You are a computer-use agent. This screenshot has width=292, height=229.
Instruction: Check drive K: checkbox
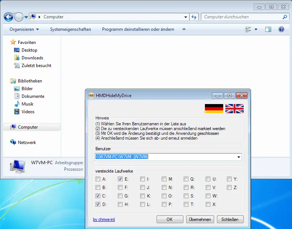142,196
